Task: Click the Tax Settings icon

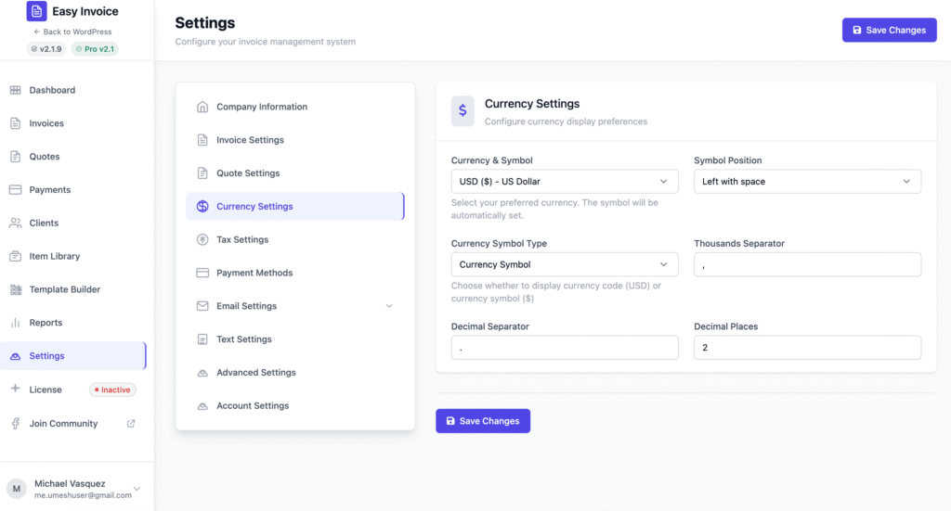Action: (x=202, y=240)
